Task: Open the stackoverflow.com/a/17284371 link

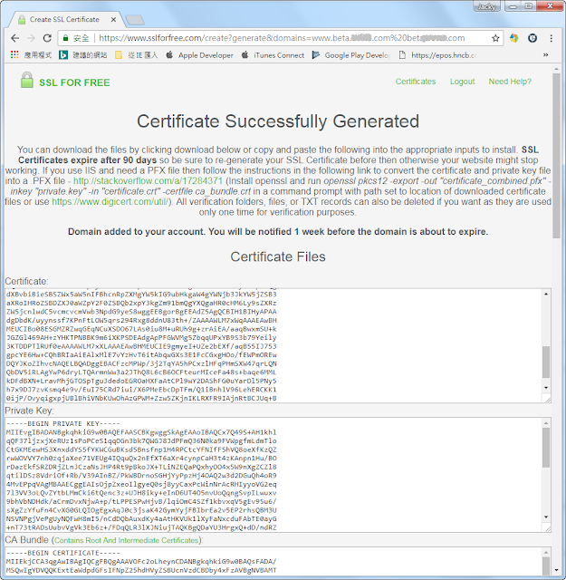Action: 148,181
